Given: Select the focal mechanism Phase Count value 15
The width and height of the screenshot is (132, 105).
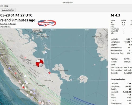Looking at the screenshot, I should point(130,103).
